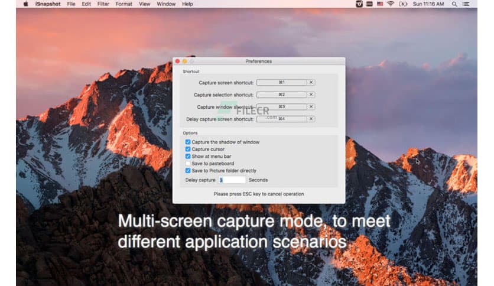Screen dimensions: 494x286
Task: Open Spotlight search magnifier
Action: (x=454, y=4)
